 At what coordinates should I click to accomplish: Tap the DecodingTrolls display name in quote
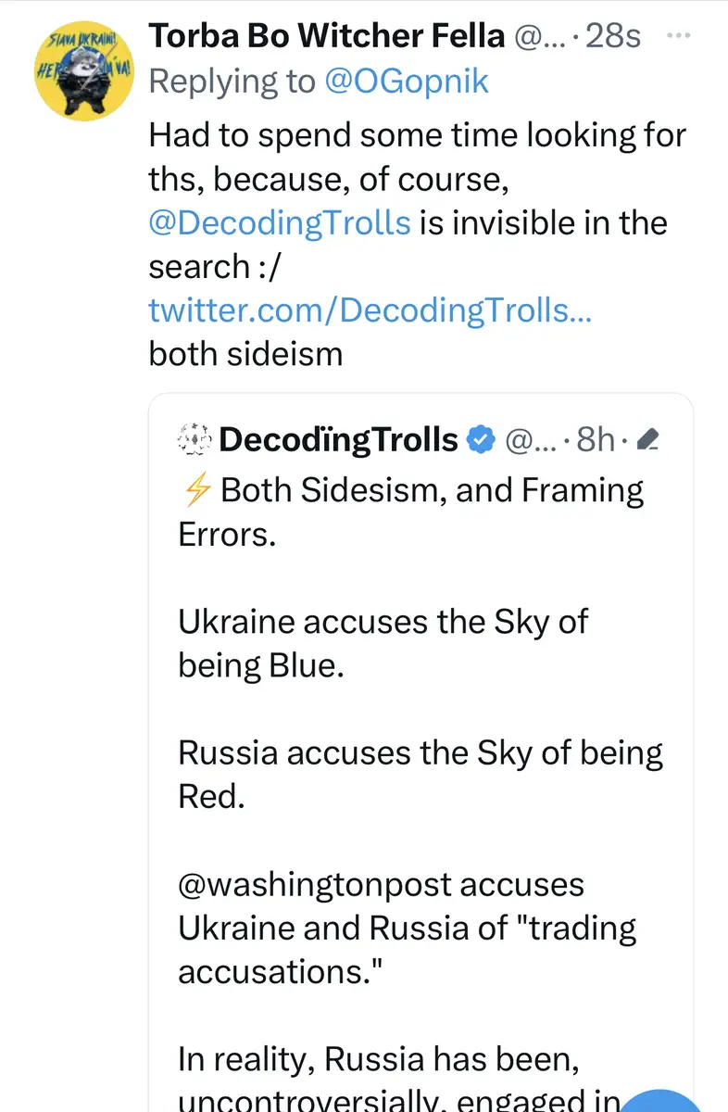(339, 440)
